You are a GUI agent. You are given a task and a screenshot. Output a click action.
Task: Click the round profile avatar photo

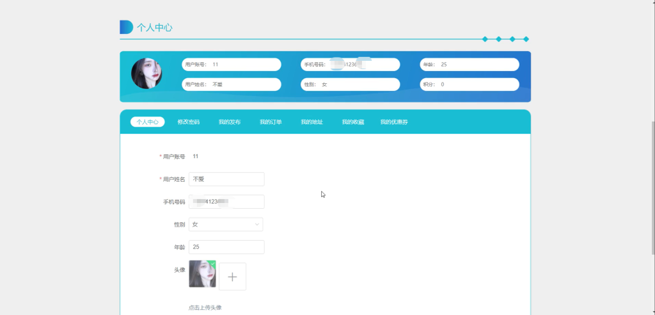coord(146,73)
